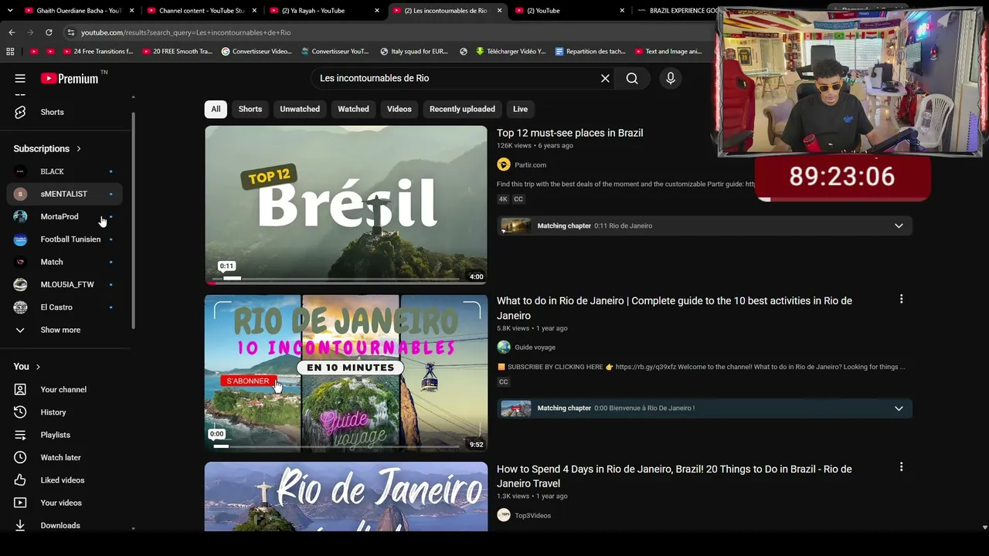Click the Partir.com channel avatar
Viewport: 989px width, 556px height.
tap(504, 164)
